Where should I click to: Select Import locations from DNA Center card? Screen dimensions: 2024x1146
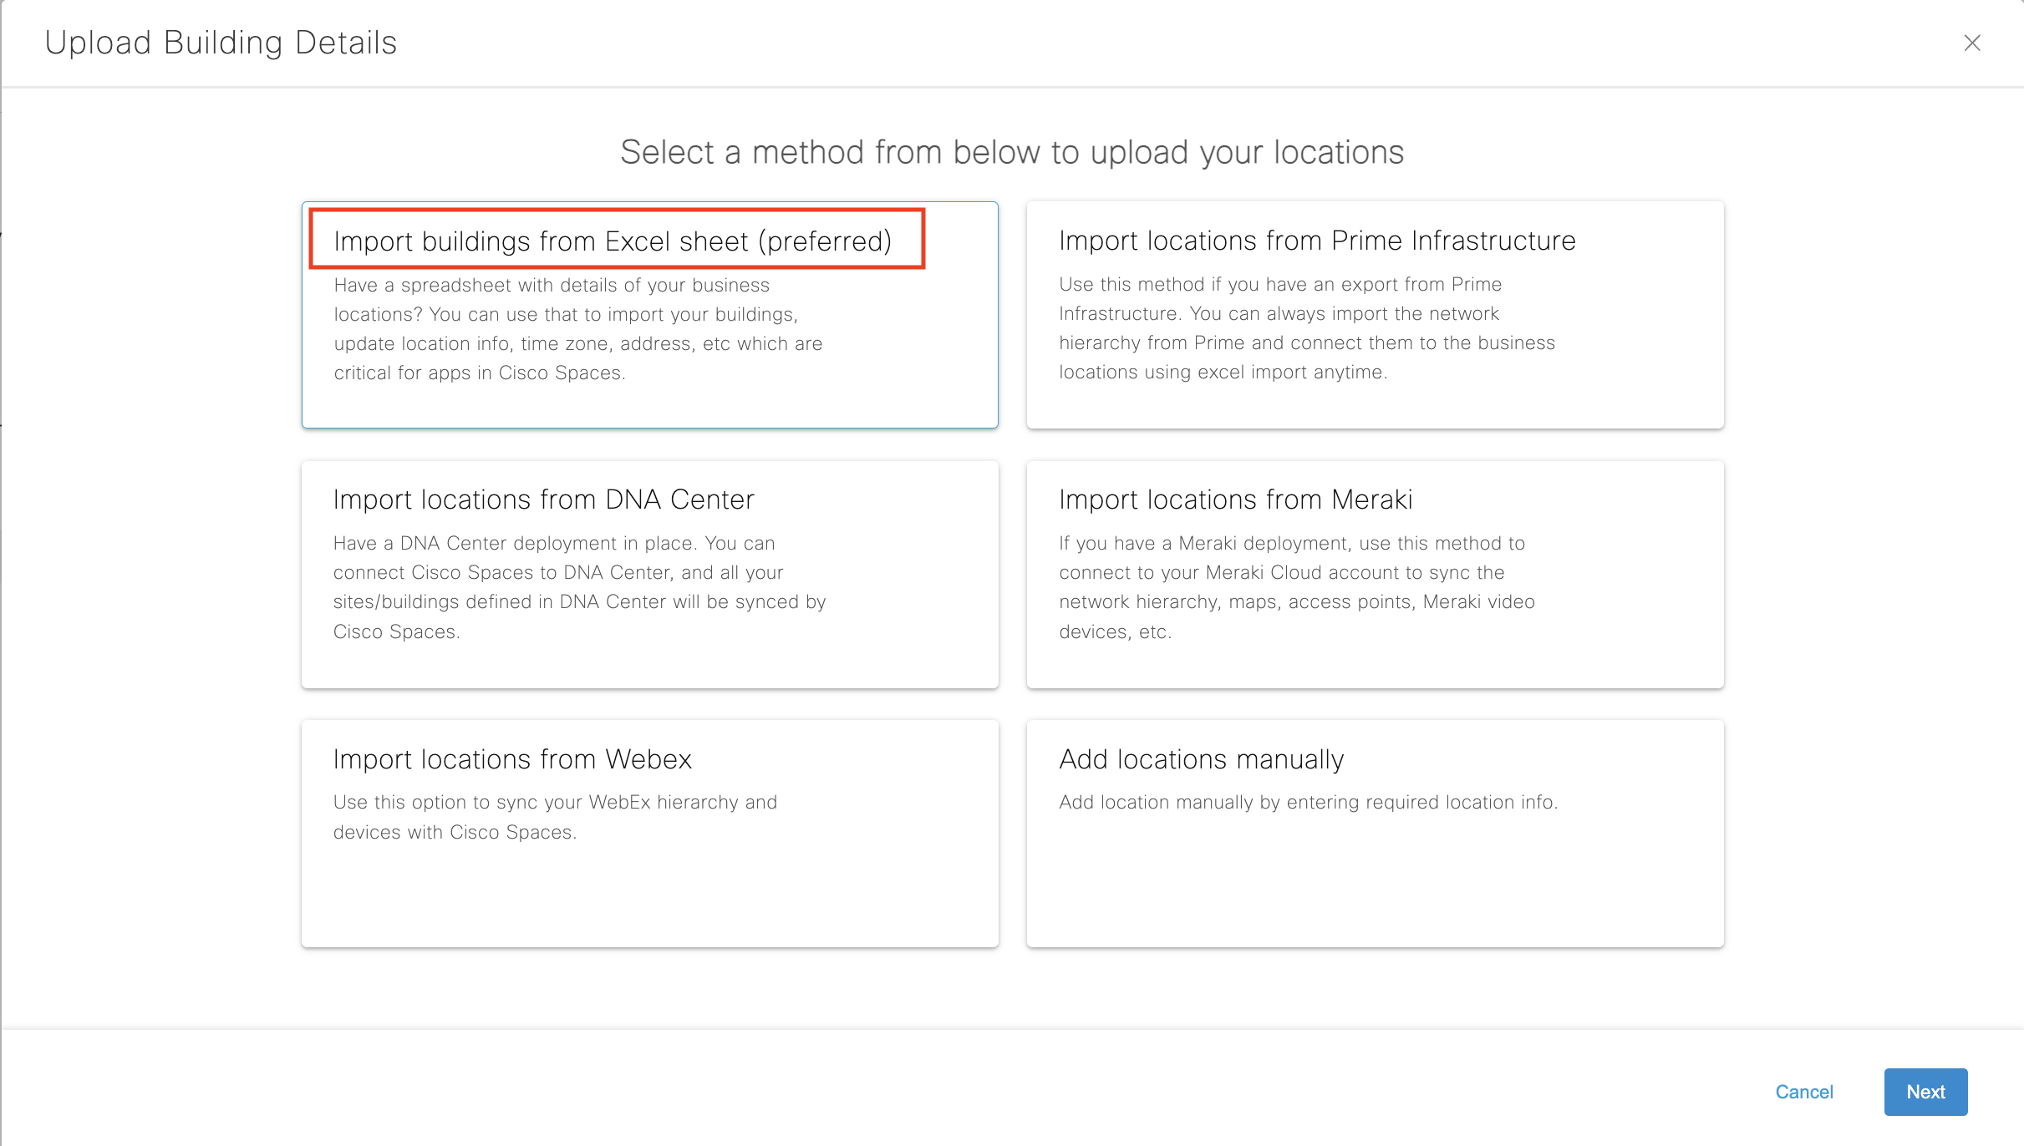point(543,499)
